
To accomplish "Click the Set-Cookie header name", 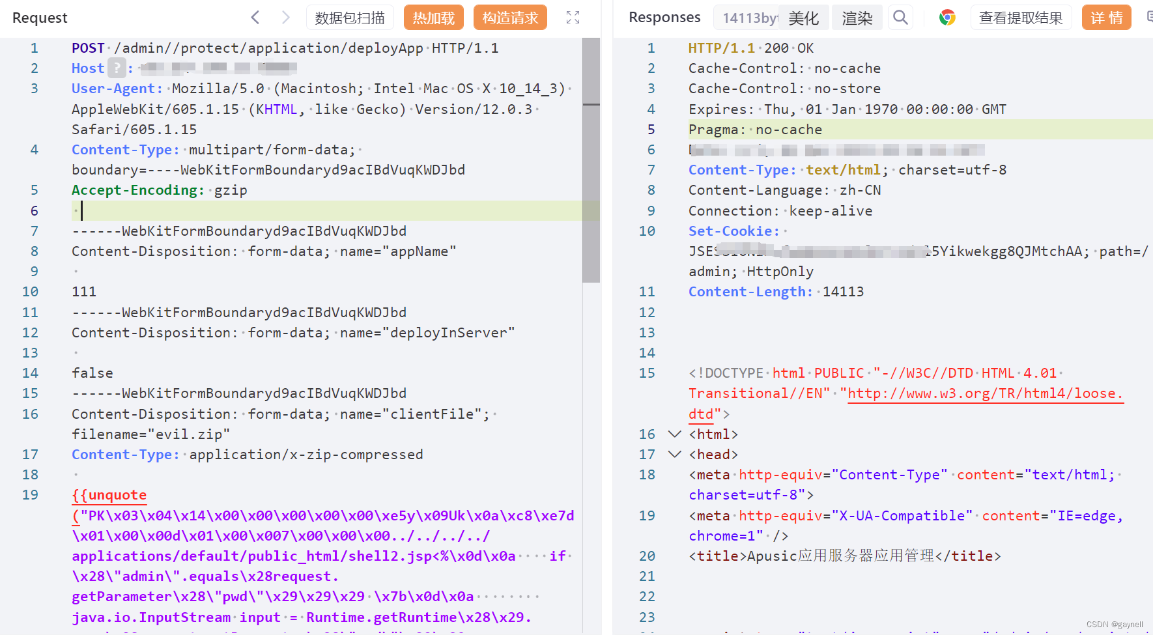I will [734, 231].
